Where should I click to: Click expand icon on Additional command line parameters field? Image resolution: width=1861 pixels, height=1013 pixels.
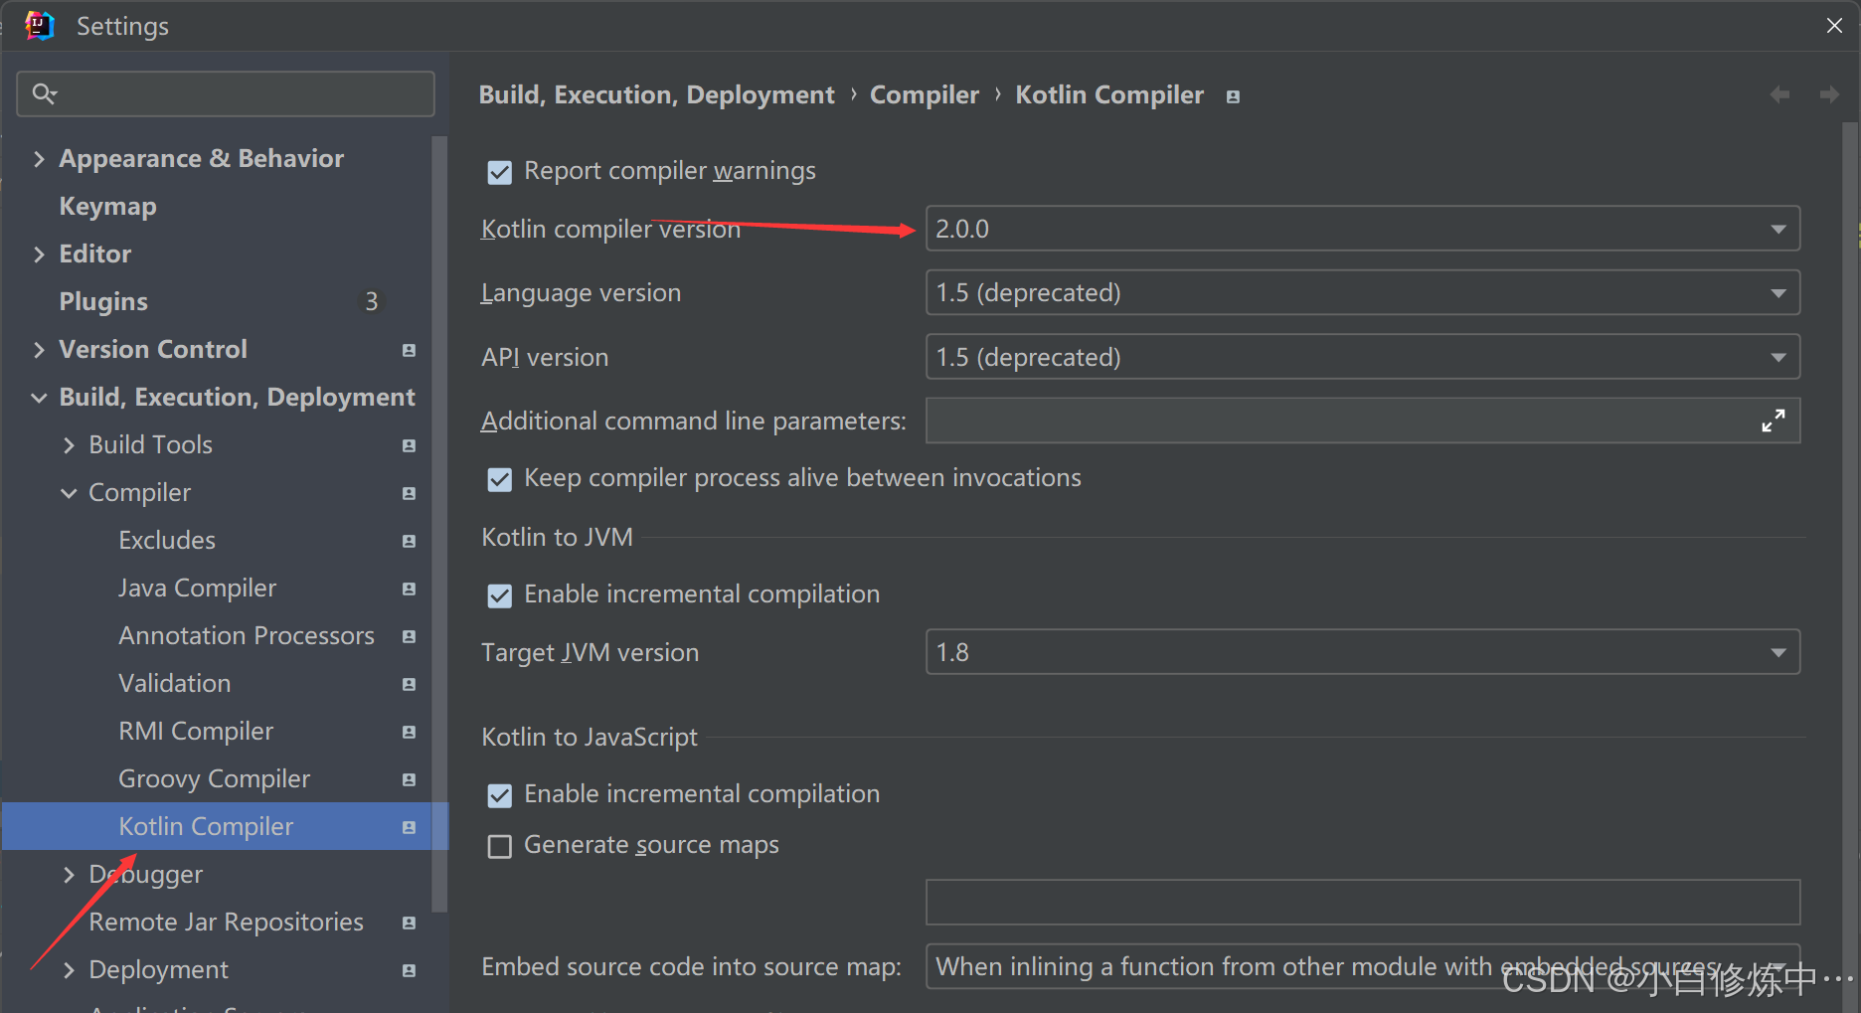(x=1774, y=420)
